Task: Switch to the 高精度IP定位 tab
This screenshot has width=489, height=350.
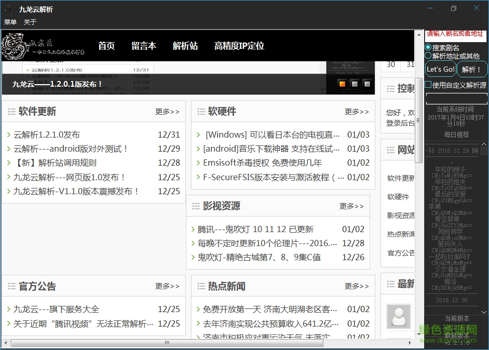Action: pyautogui.click(x=239, y=46)
